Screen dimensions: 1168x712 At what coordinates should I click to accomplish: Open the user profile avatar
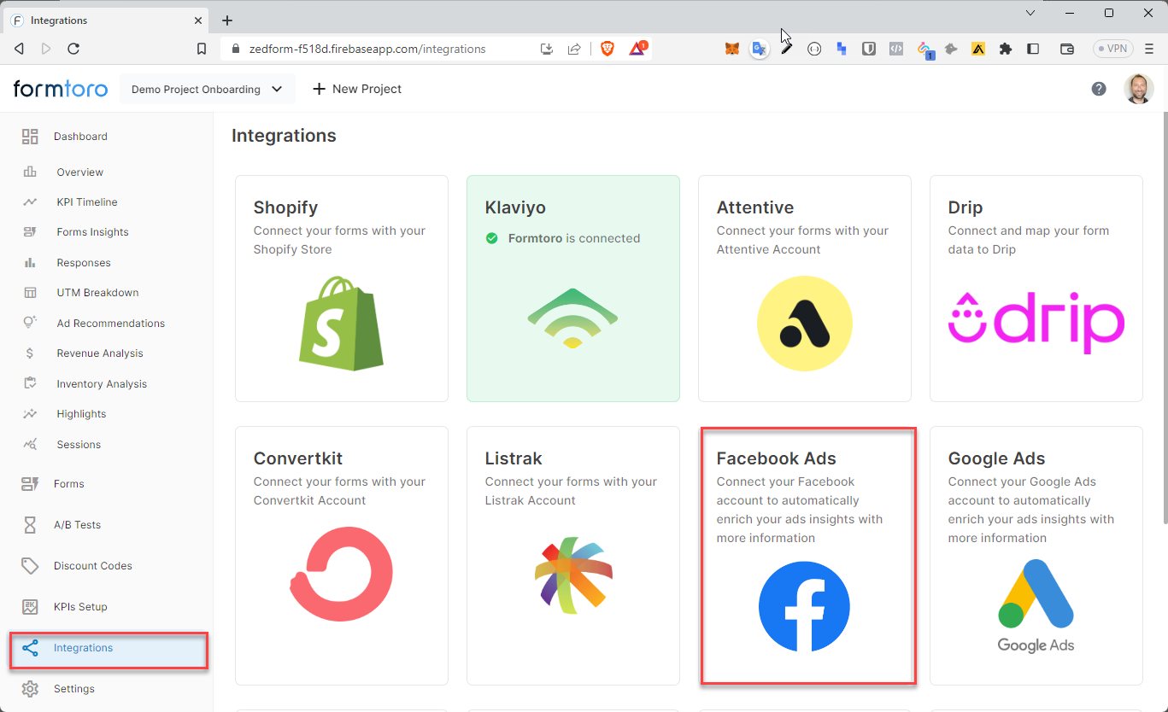tap(1138, 89)
